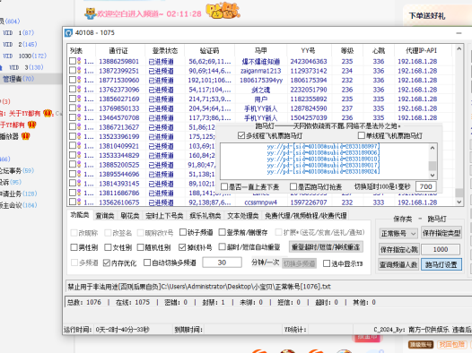Screen dimensions: 472x353
Task: Open the 免费代理/视频教程/收费代理 tab
Action: tap(306, 215)
